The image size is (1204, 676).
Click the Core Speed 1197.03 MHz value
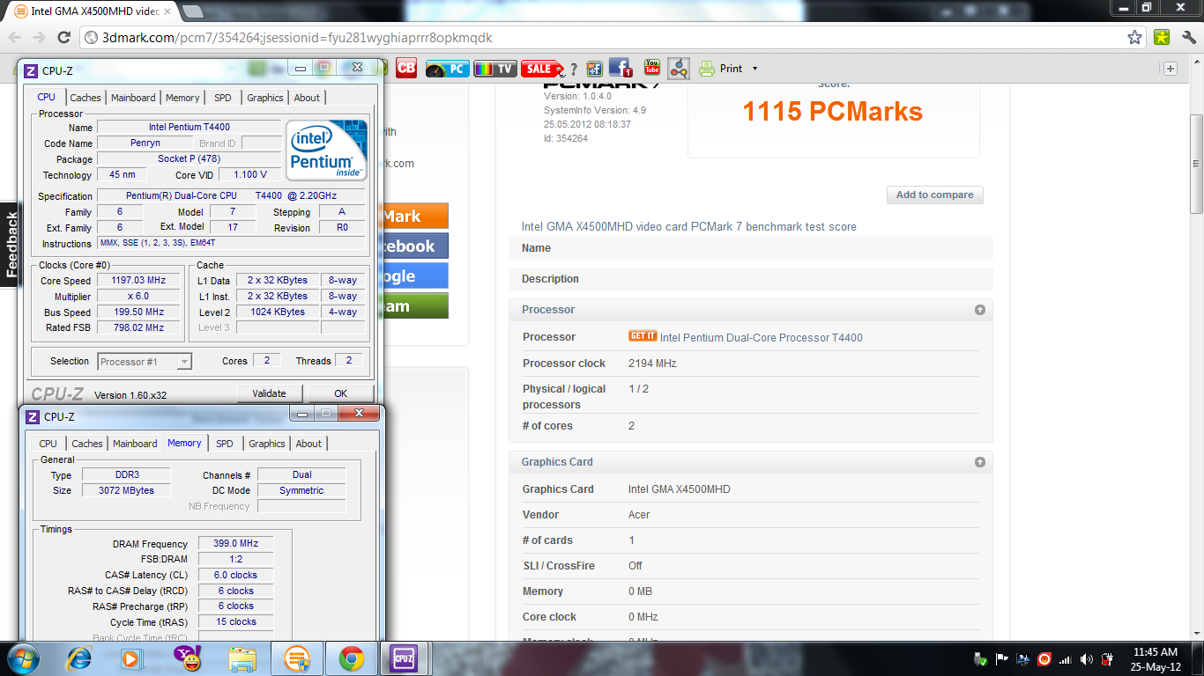tap(138, 281)
